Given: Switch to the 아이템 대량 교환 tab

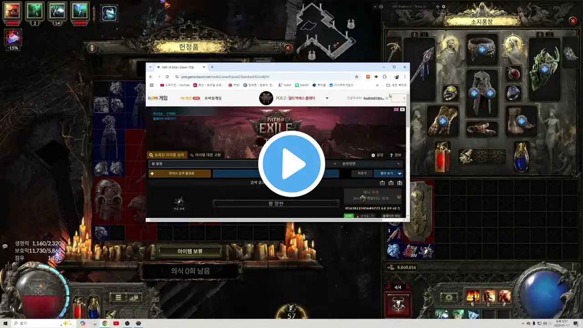Looking at the screenshot, I should [206, 155].
